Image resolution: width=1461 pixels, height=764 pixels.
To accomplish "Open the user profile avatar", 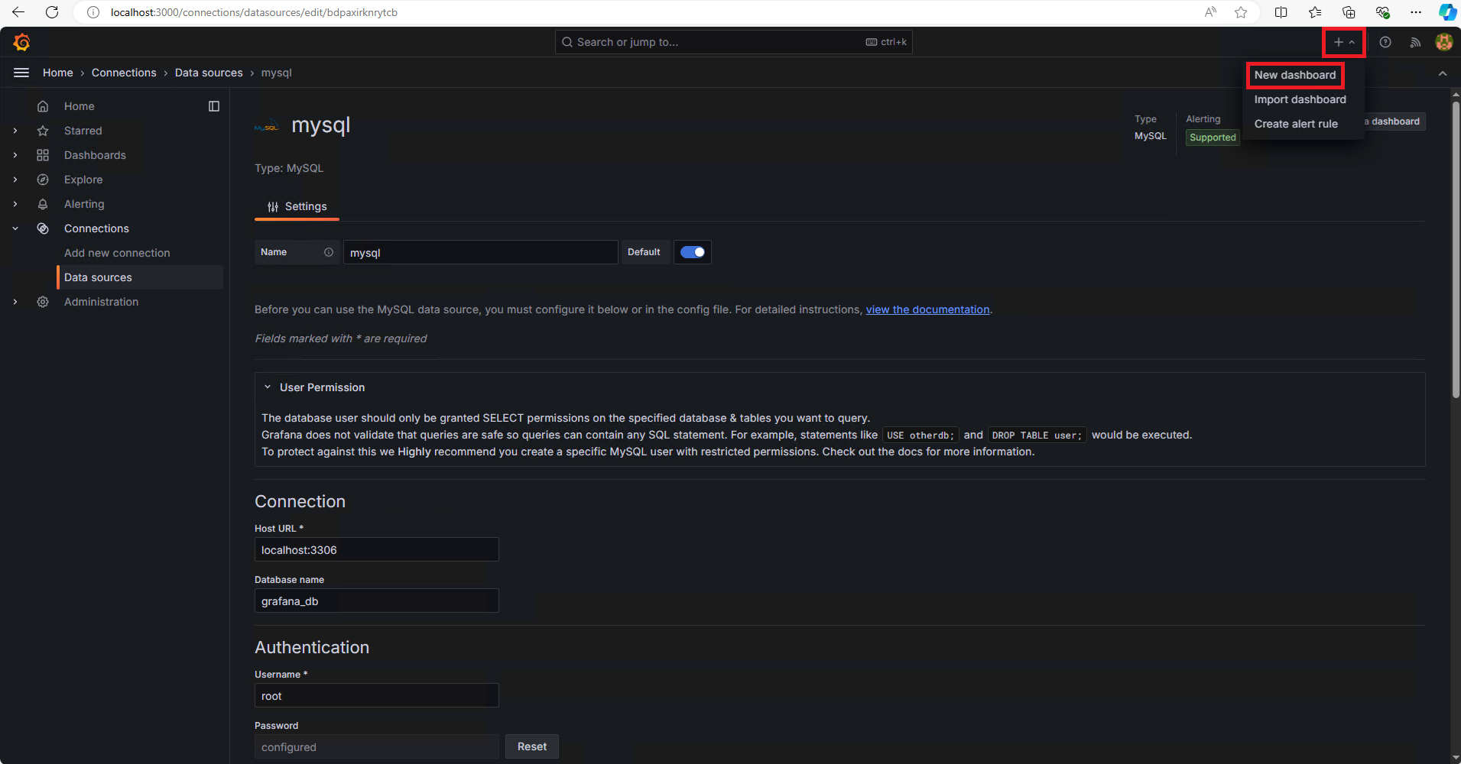I will 1444,42.
